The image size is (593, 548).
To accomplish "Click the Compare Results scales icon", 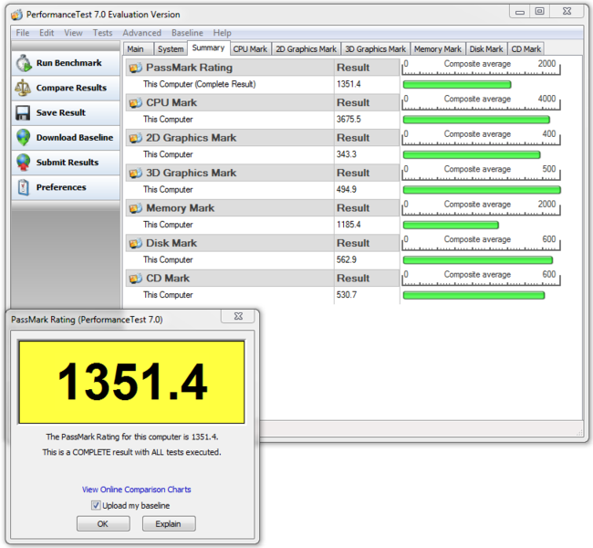I will [23, 88].
